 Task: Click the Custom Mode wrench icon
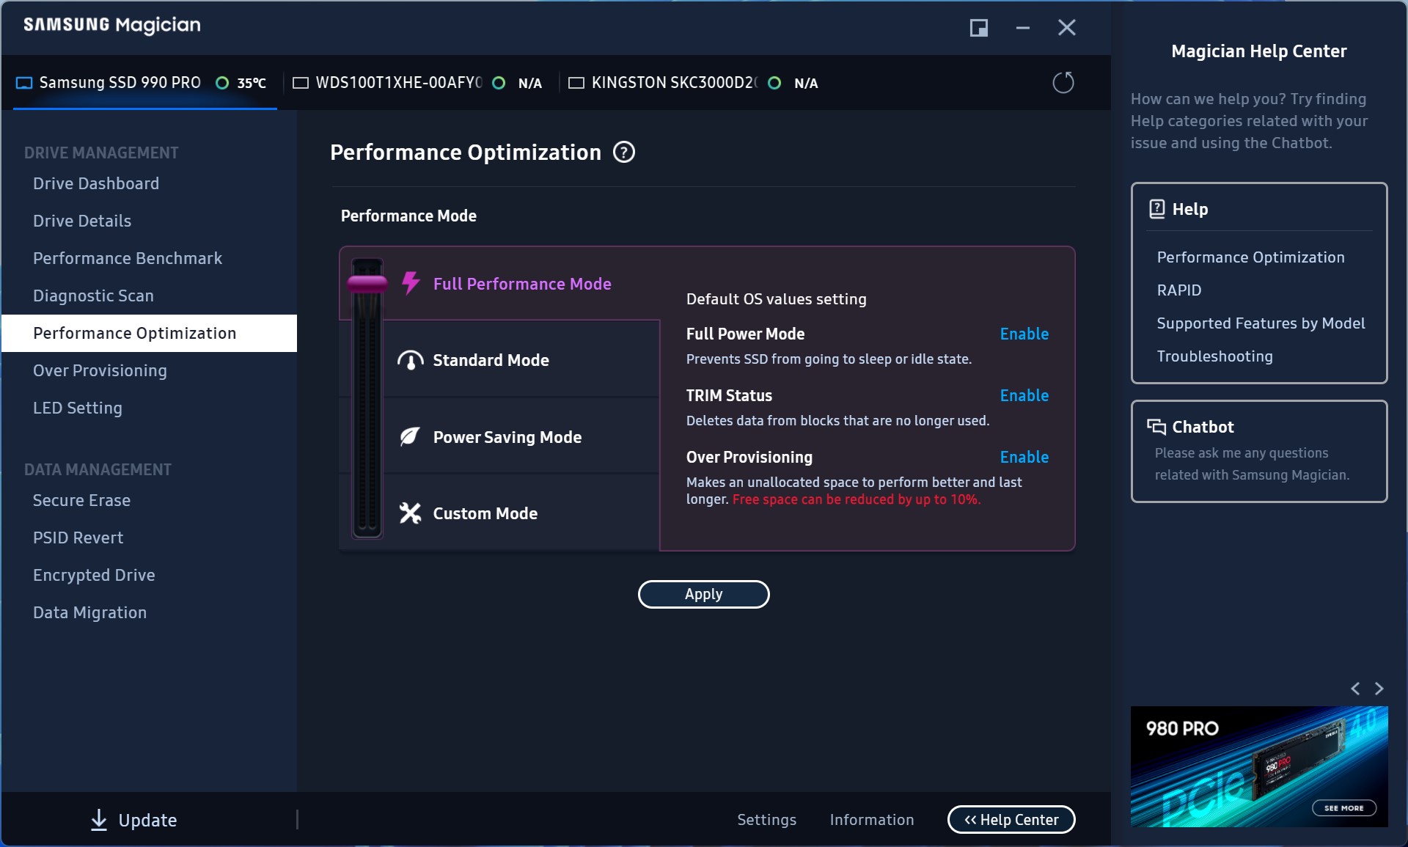click(x=410, y=513)
